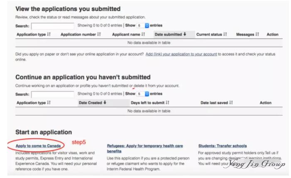This screenshot has width=291, height=178.
Task: Open Show entries dropdown in unsubmitted applications
Action: pyautogui.click(x=143, y=94)
